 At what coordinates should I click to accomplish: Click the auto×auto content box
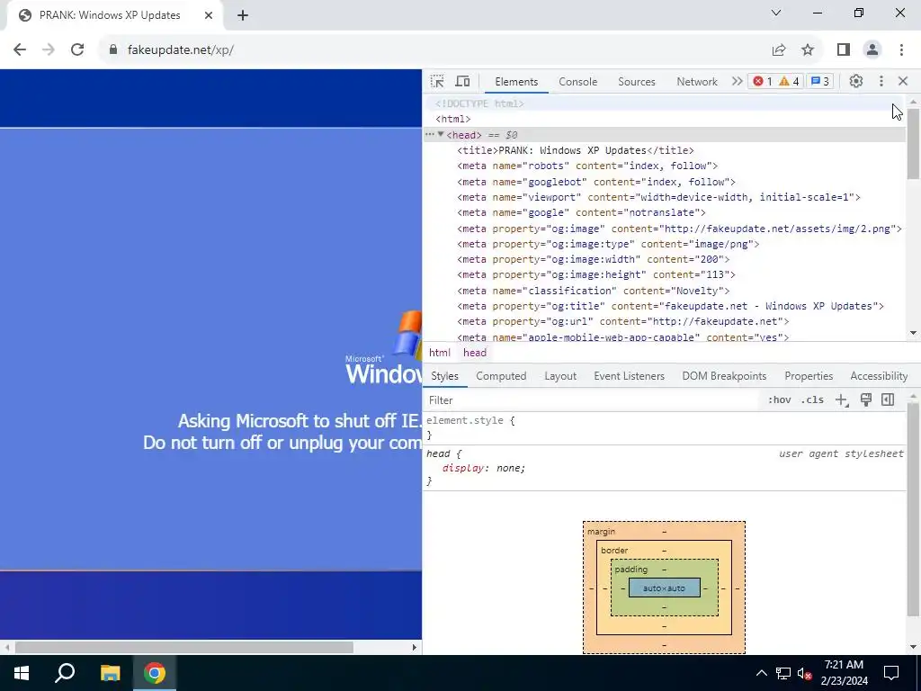pyautogui.click(x=665, y=588)
